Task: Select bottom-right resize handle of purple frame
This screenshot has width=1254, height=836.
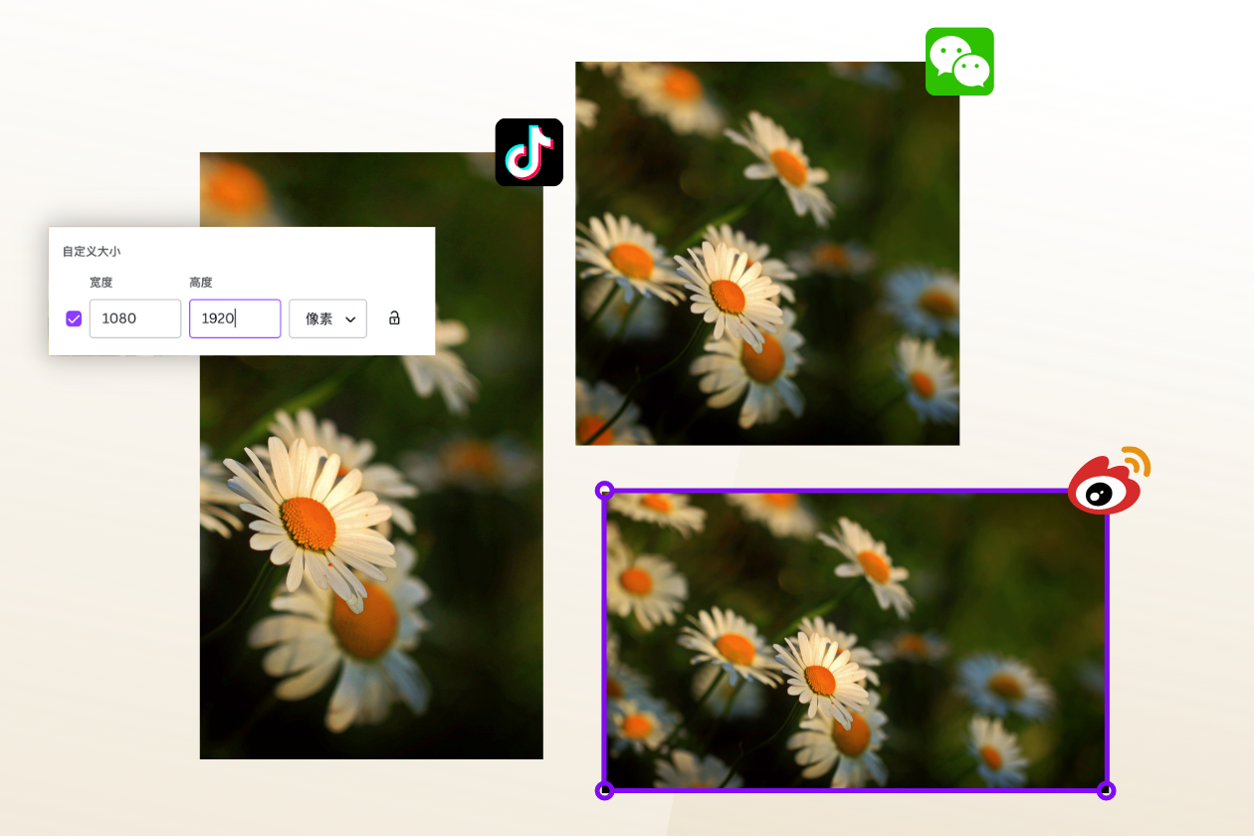Action: click(1106, 790)
